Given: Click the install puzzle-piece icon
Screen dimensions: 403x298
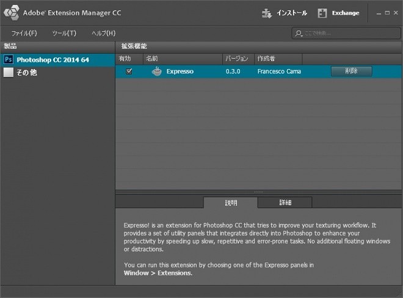Looking at the screenshot, I should pos(266,13).
